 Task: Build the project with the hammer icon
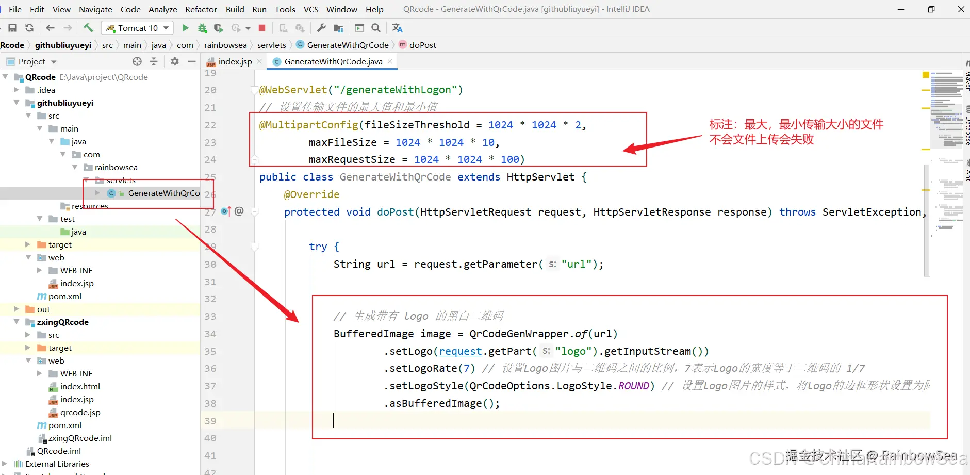point(88,28)
